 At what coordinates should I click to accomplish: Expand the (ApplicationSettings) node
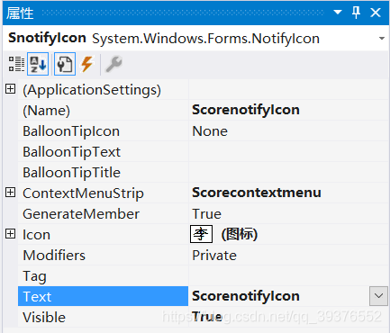pyautogui.click(x=10, y=89)
